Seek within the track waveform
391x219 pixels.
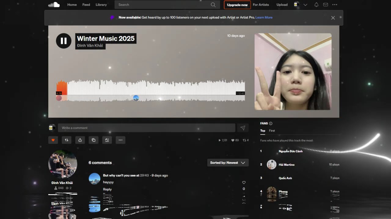pyautogui.click(x=151, y=90)
